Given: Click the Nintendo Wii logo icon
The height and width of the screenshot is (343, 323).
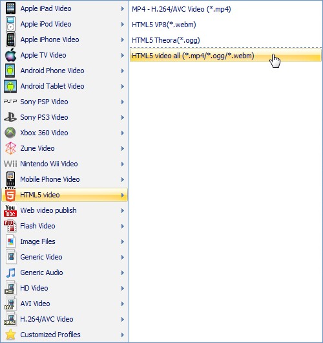Looking at the screenshot, I should [10, 164].
